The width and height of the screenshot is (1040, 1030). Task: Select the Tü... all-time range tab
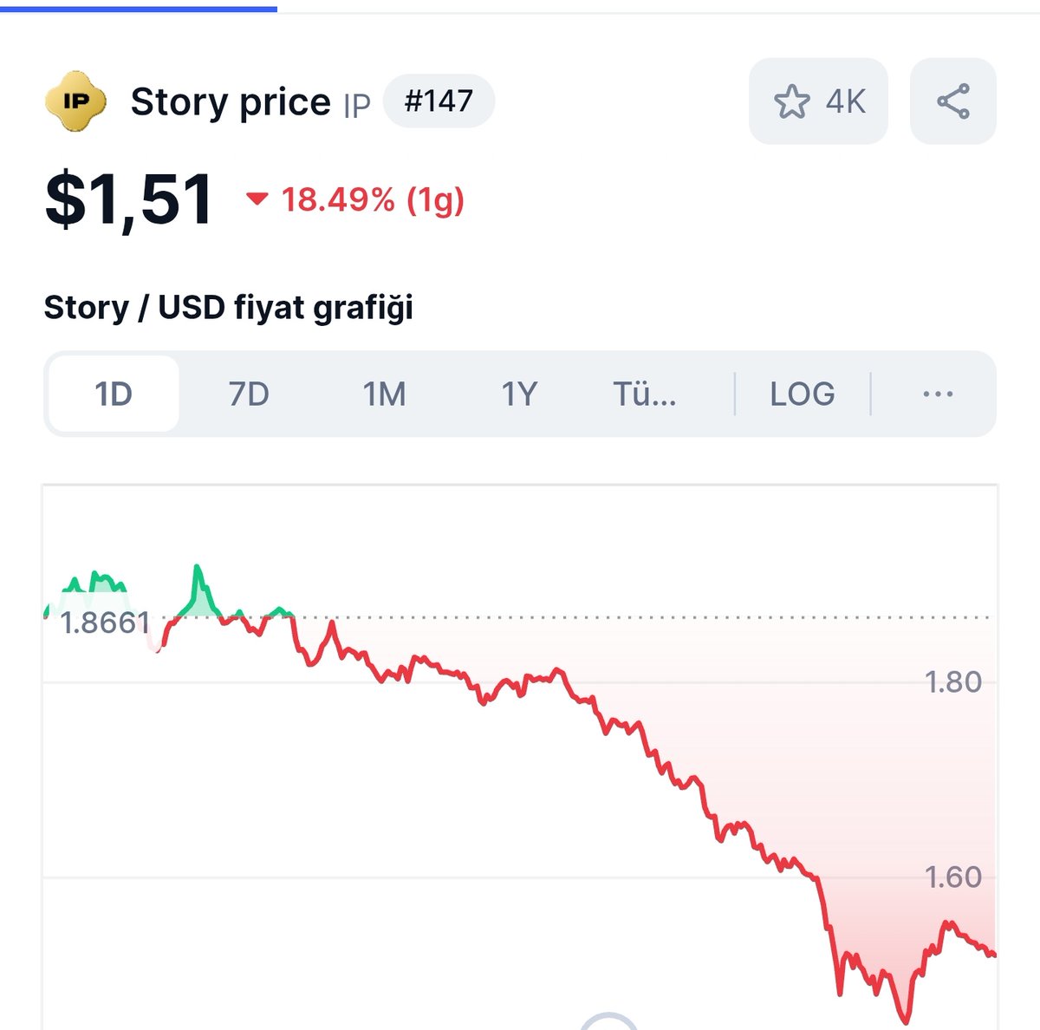point(645,394)
